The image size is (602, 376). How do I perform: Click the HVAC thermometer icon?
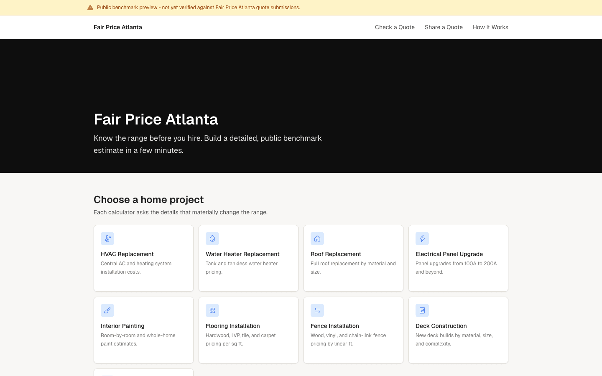coord(107,239)
